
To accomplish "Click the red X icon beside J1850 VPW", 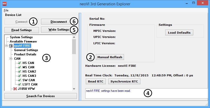I will pos(15,89).
